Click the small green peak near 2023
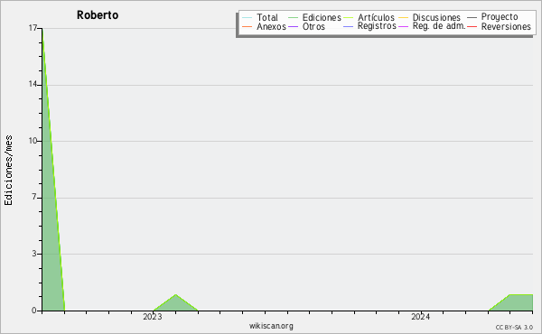The height and width of the screenshot is (334, 542). (x=175, y=304)
